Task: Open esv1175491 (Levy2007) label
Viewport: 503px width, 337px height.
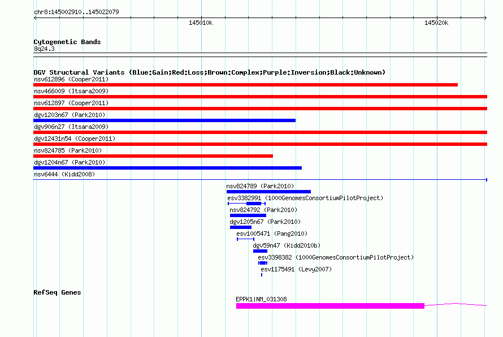Action: (x=296, y=269)
